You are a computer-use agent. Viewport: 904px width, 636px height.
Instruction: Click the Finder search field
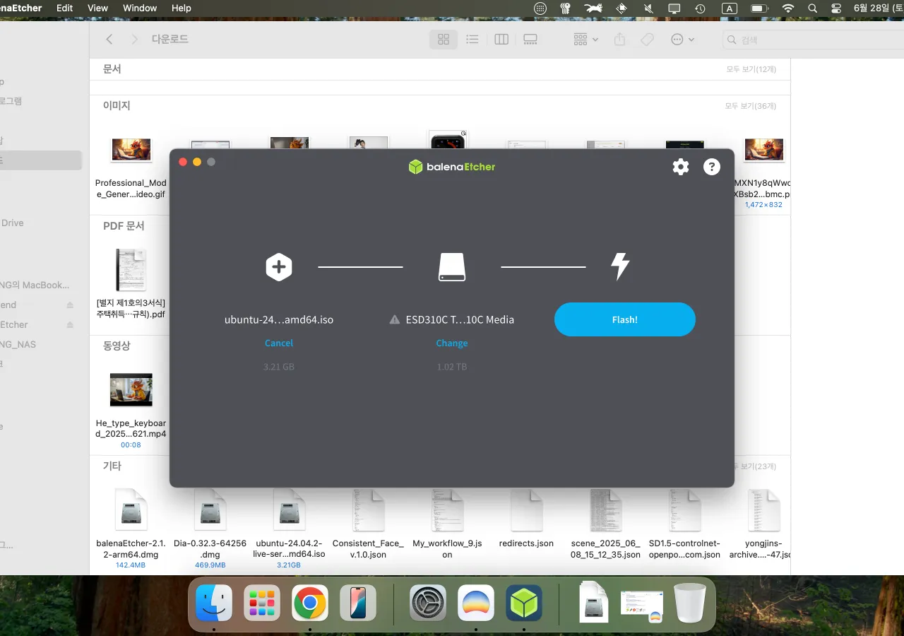812,40
